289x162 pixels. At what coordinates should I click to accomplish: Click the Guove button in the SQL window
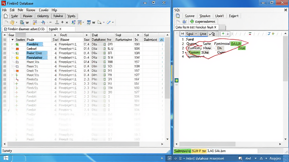(189, 16)
